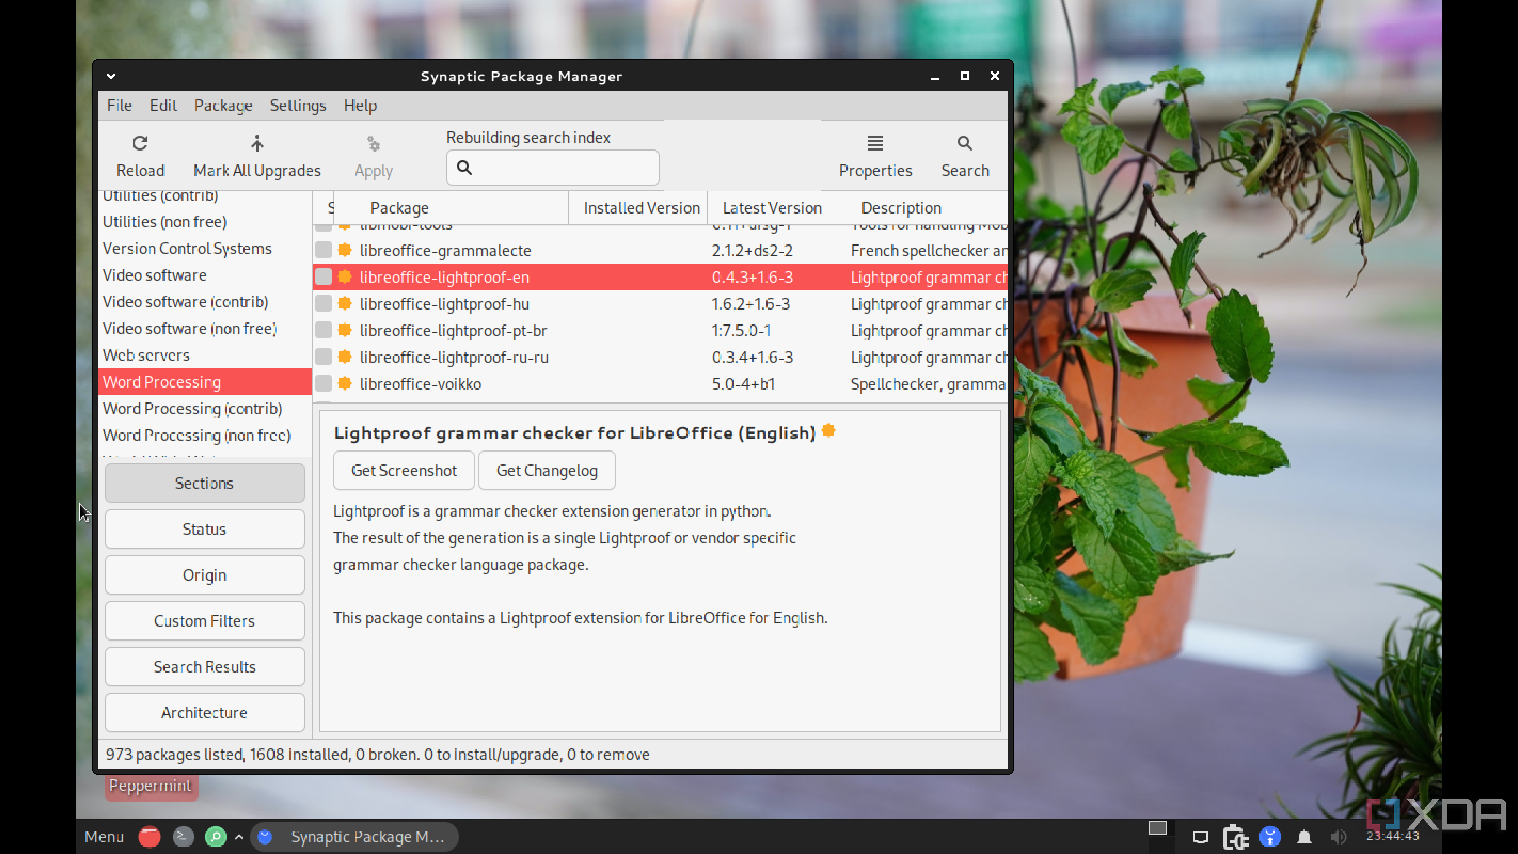Open the green search taskbar icon
The width and height of the screenshot is (1518, 854).
216,837
